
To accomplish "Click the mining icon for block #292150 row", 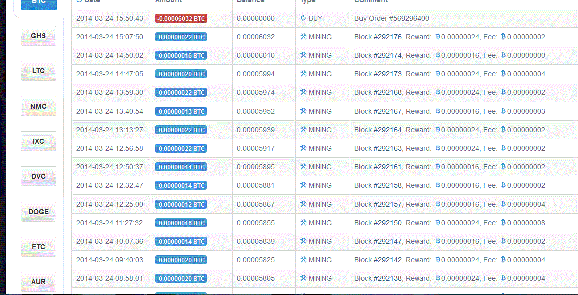I will pos(303,222).
